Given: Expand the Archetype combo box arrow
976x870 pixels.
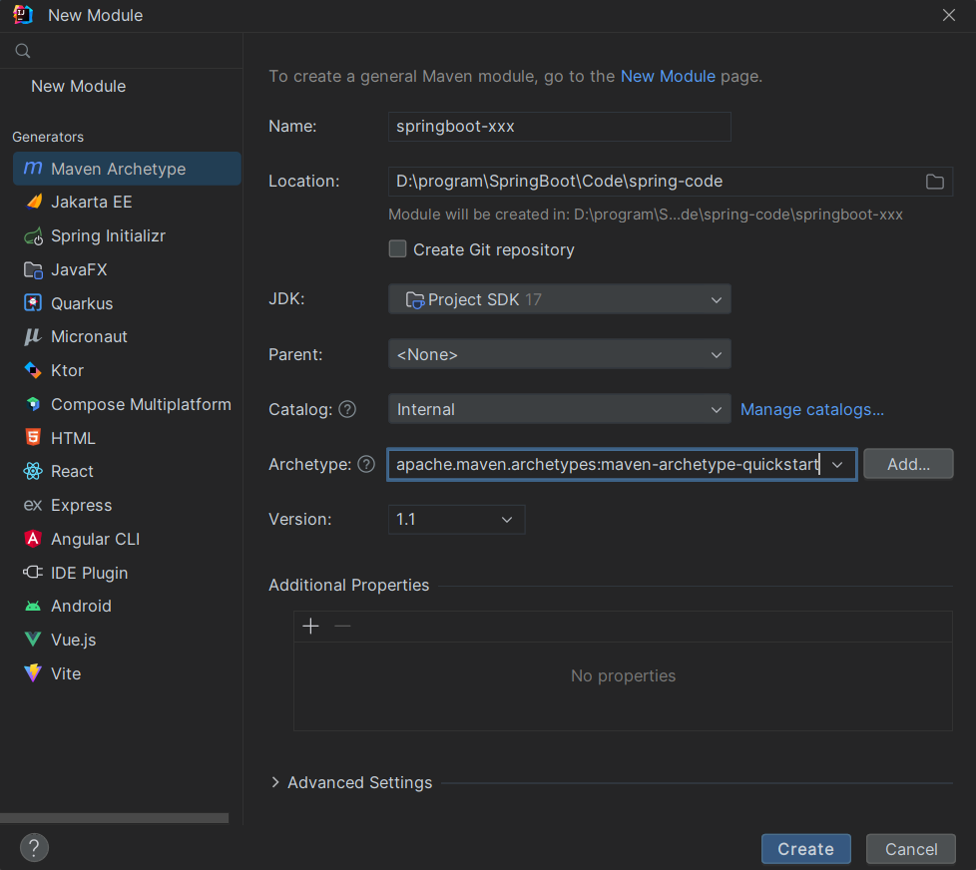Looking at the screenshot, I should [838, 465].
